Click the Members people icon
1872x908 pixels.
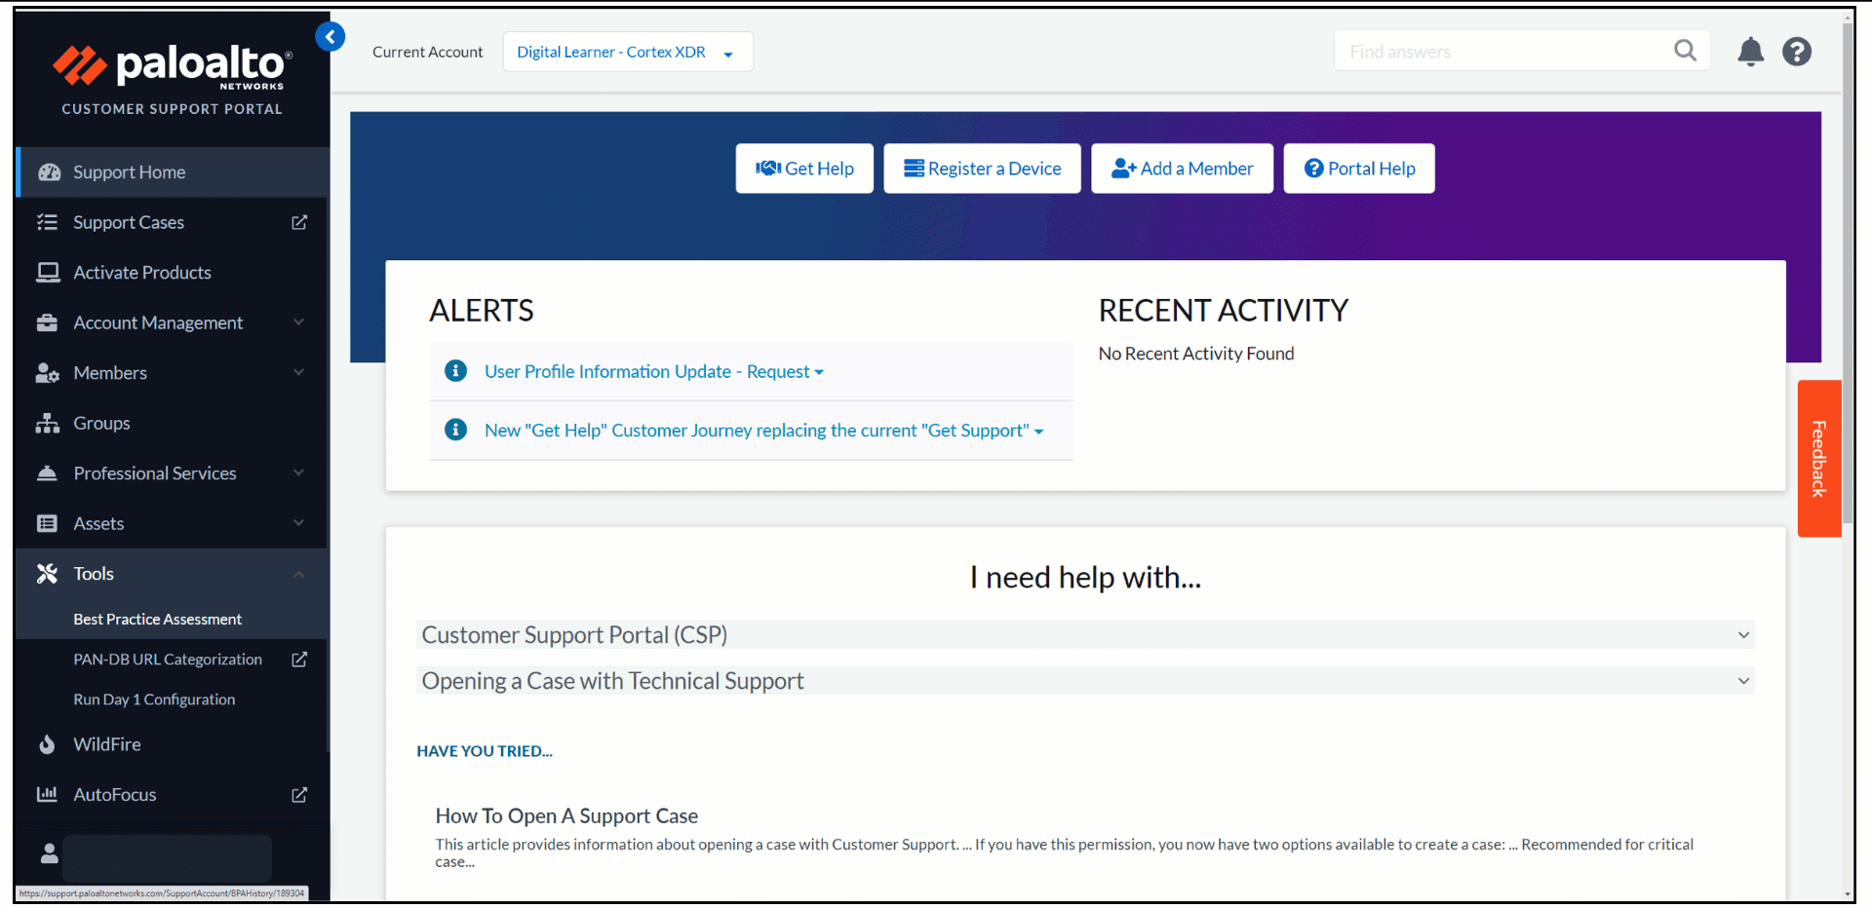(48, 373)
